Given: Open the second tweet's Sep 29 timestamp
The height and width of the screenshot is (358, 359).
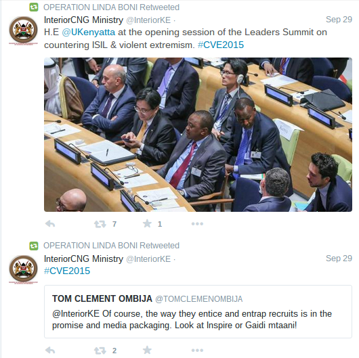Looking at the screenshot, I should 339,259.
